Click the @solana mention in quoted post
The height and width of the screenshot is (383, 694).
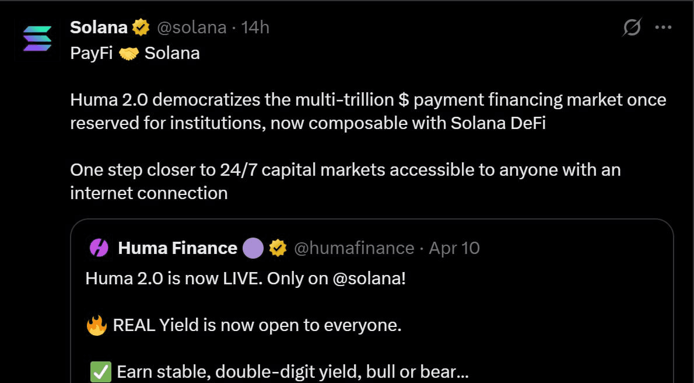pyautogui.click(x=369, y=278)
